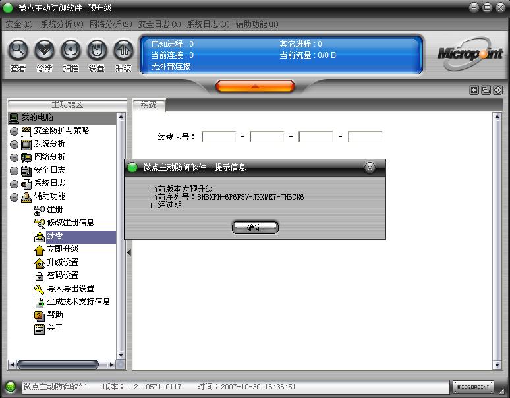
Task: Click the first panel layout button at right
Action: point(474,90)
